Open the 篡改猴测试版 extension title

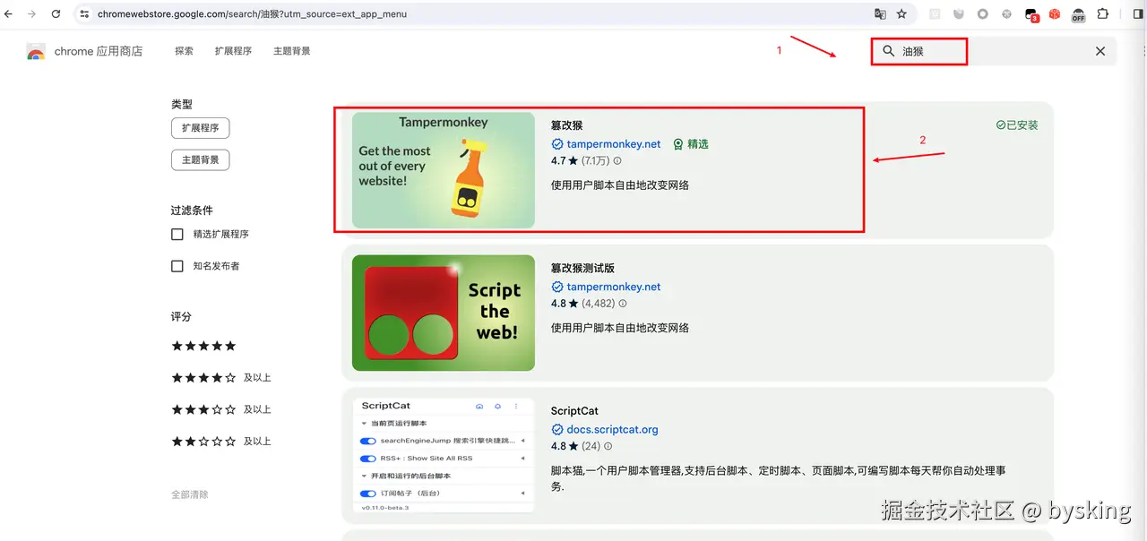click(x=583, y=268)
